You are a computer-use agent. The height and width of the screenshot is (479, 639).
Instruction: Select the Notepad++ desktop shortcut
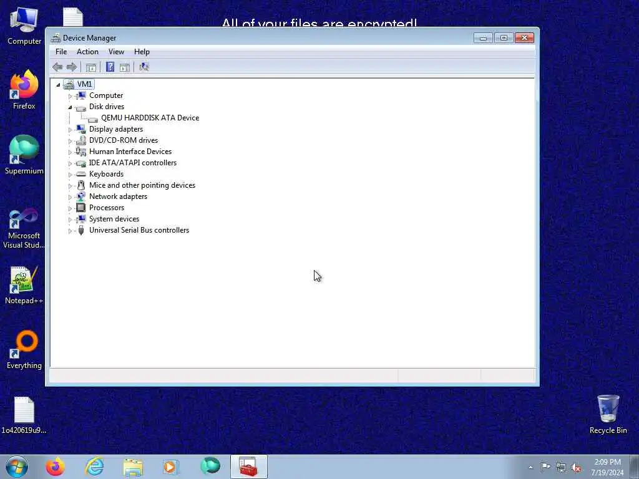tap(24, 285)
